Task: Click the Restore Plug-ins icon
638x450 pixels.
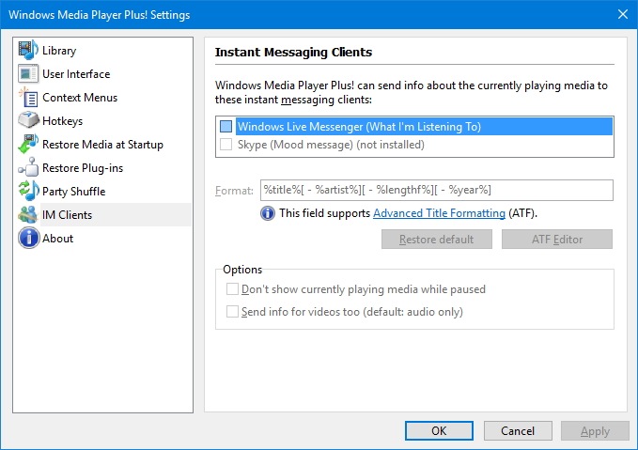Action: pyautogui.click(x=28, y=167)
